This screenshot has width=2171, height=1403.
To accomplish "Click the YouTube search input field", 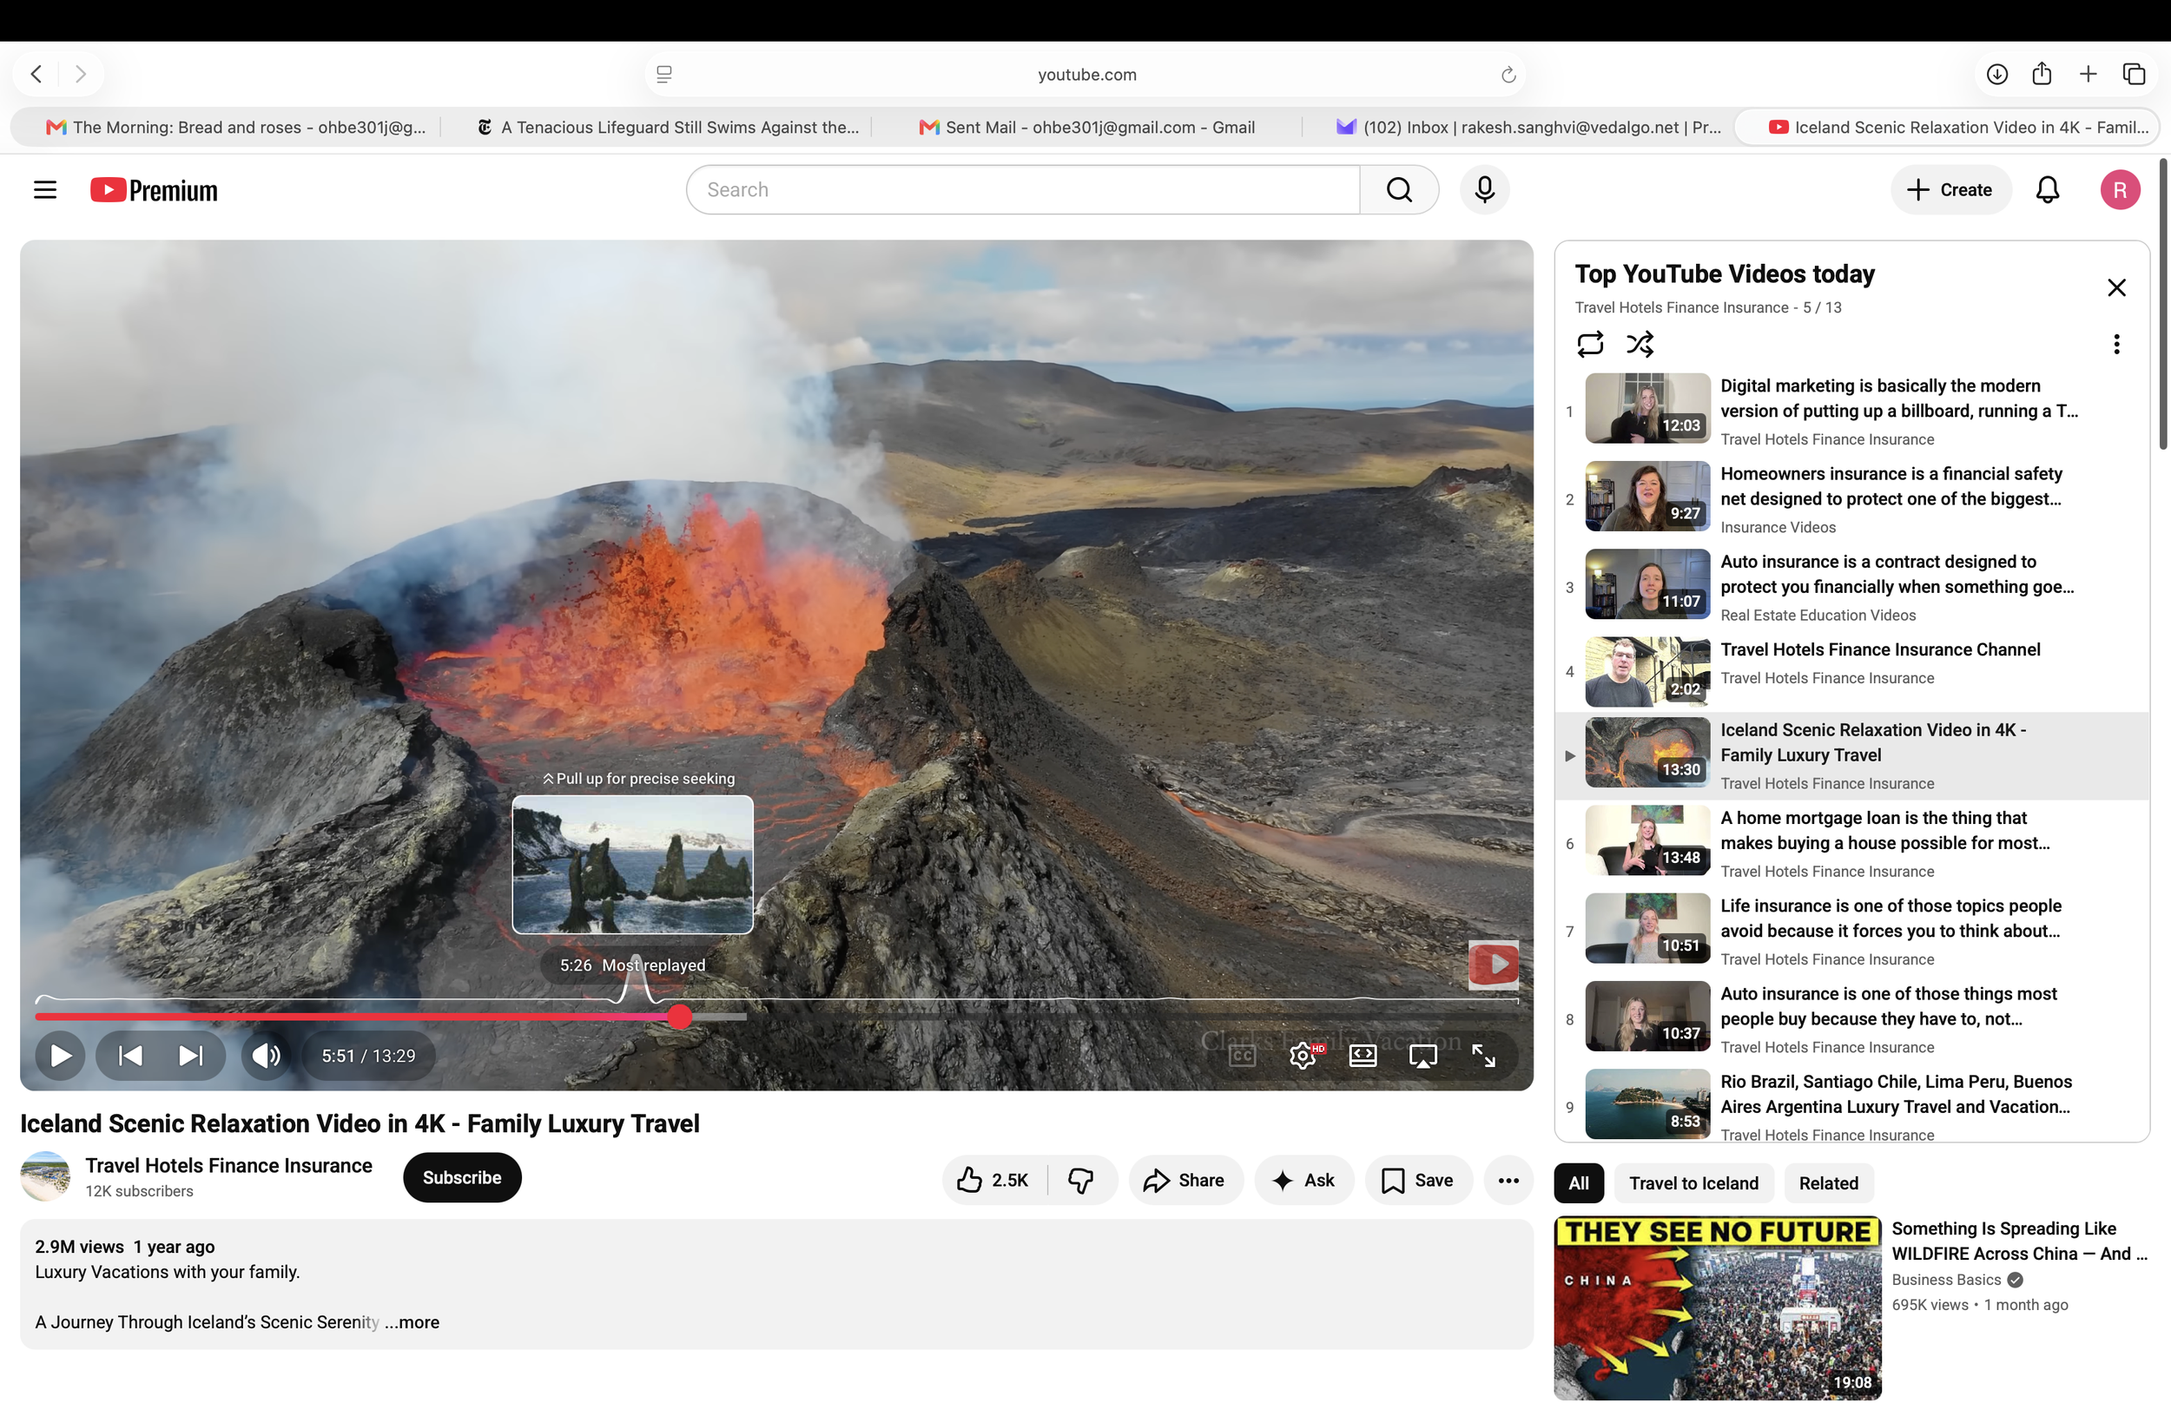I will click(1023, 189).
